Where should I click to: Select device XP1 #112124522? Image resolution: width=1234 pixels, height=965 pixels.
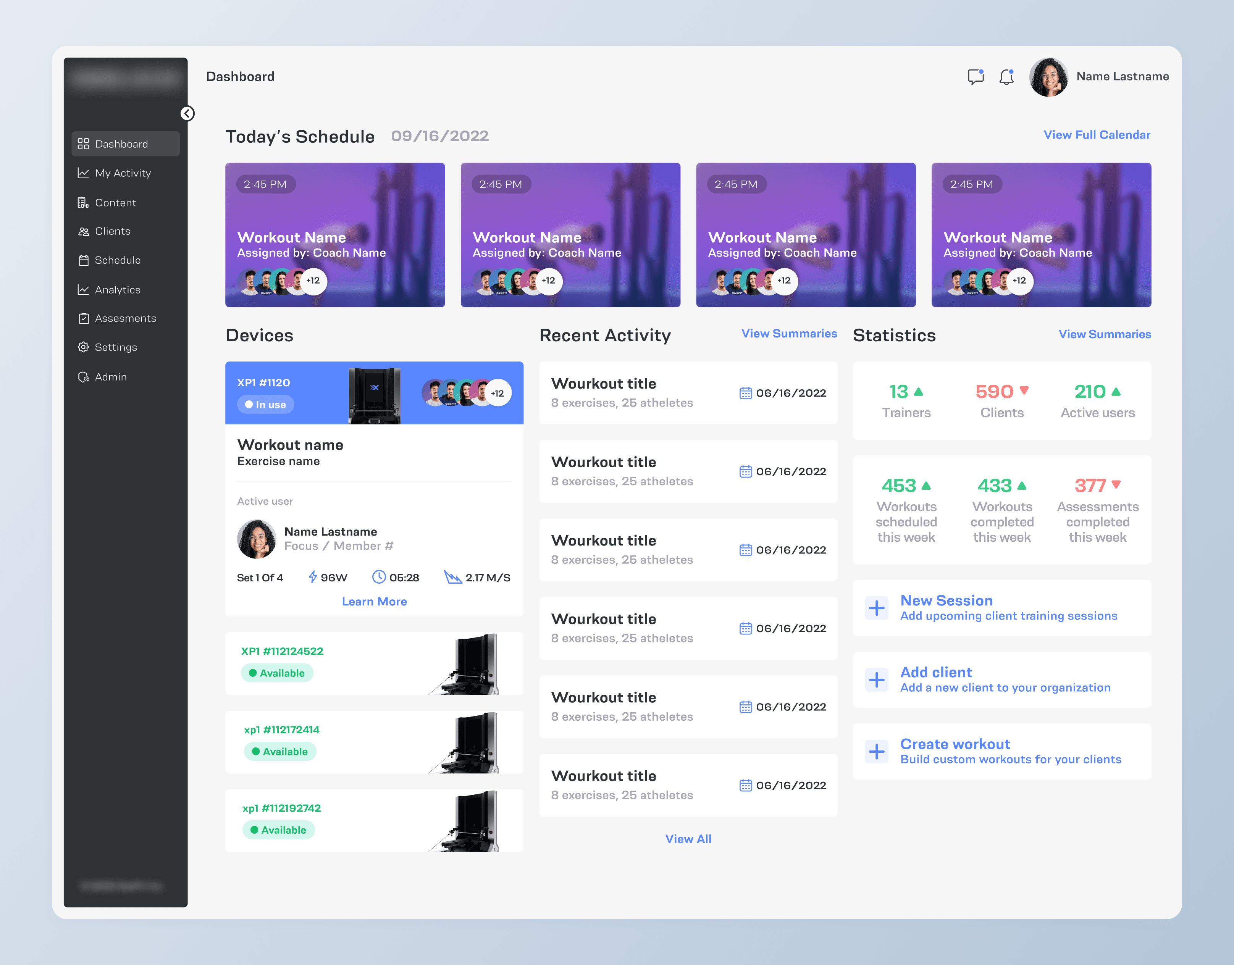pos(375,664)
